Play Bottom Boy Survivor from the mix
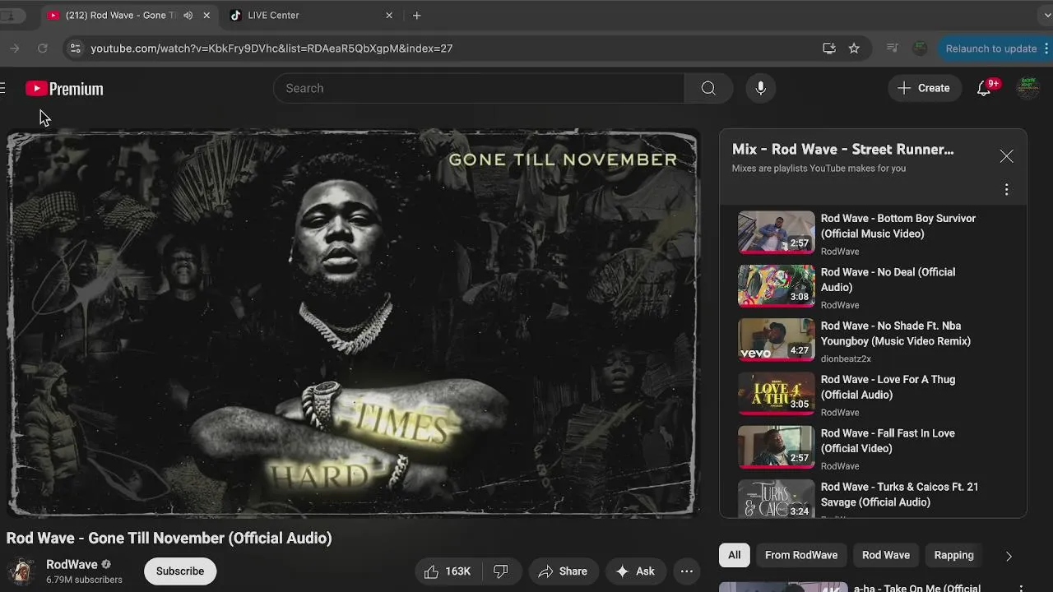The width and height of the screenshot is (1053, 592). click(776, 232)
